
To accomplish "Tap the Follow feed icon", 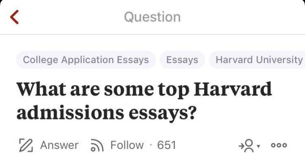I will [97, 145].
